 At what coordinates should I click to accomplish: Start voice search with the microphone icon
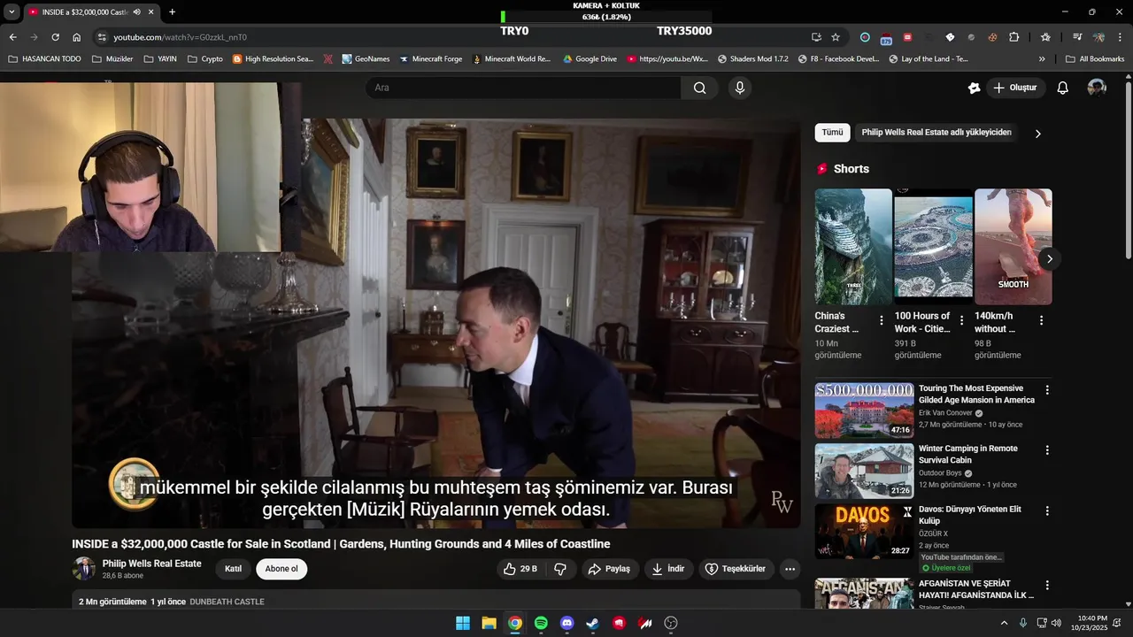(x=740, y=88)
